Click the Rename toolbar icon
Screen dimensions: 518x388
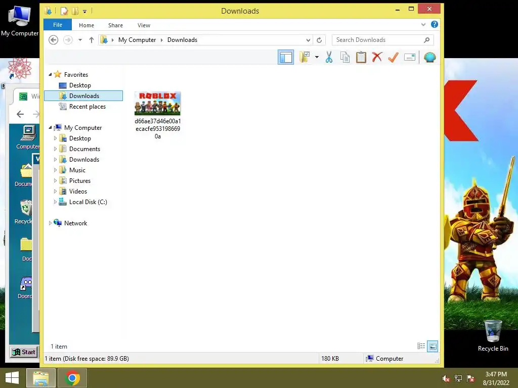pos(410,58)
